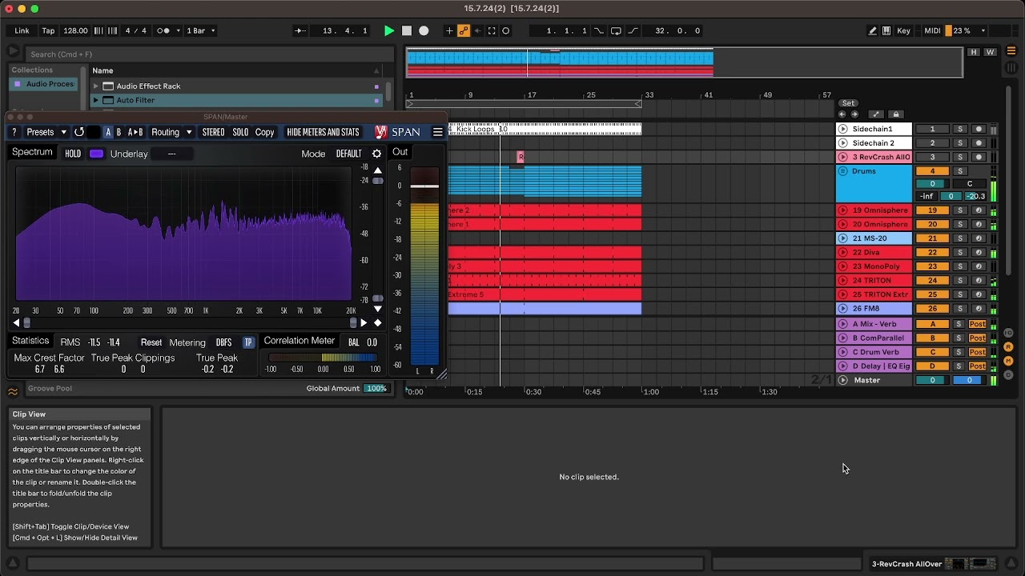Toggle the Punch-In switch
1025x576 pixels.
pos(599,30)
